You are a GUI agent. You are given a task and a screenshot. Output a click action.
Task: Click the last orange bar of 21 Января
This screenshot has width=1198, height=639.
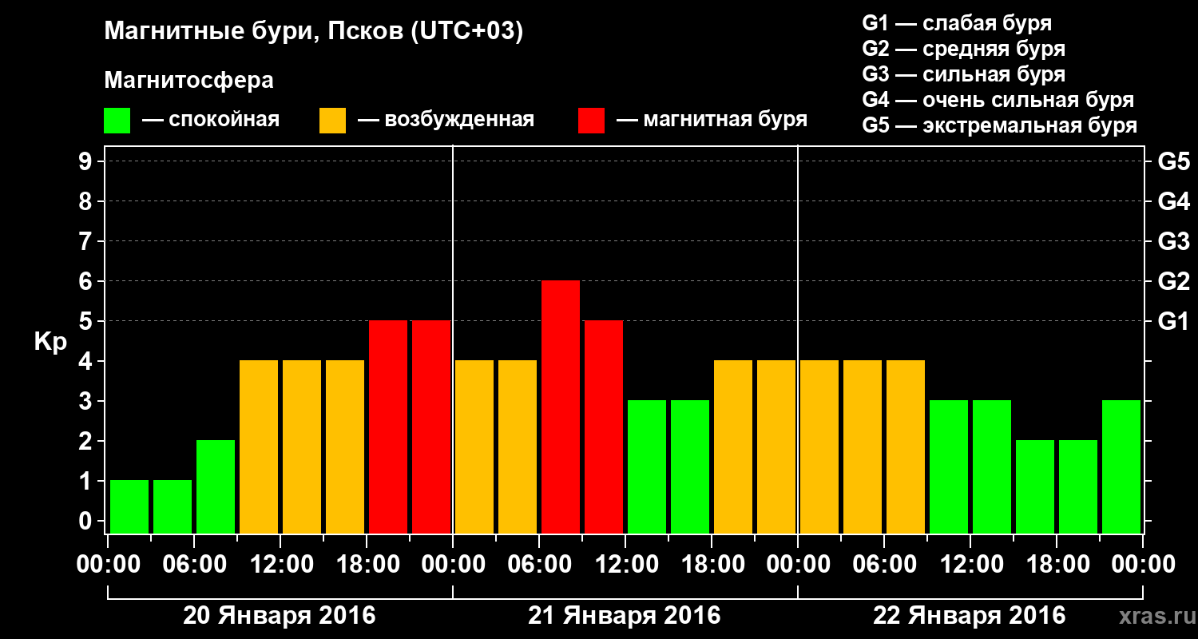(776, 447)
